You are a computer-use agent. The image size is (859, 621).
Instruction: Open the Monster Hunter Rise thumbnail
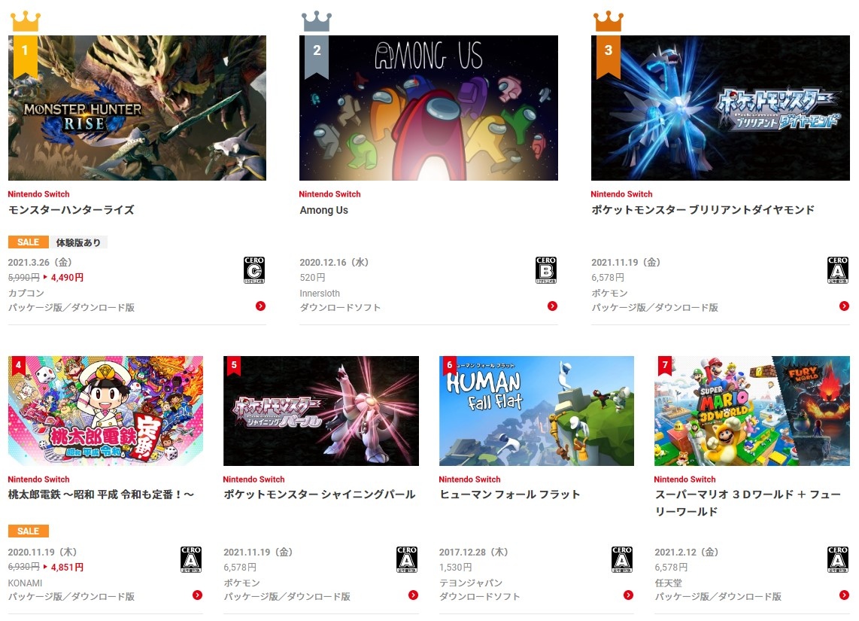137,108
